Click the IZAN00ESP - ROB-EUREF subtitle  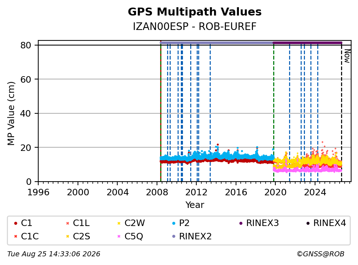(x=195, y=27)
